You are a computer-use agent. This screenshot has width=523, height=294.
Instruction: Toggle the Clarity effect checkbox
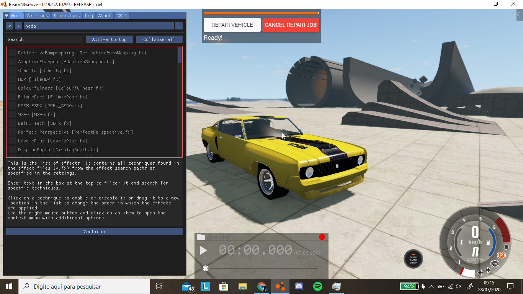(13, 70)
